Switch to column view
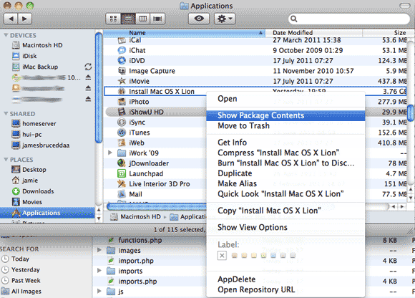 [x=143, y=19]
